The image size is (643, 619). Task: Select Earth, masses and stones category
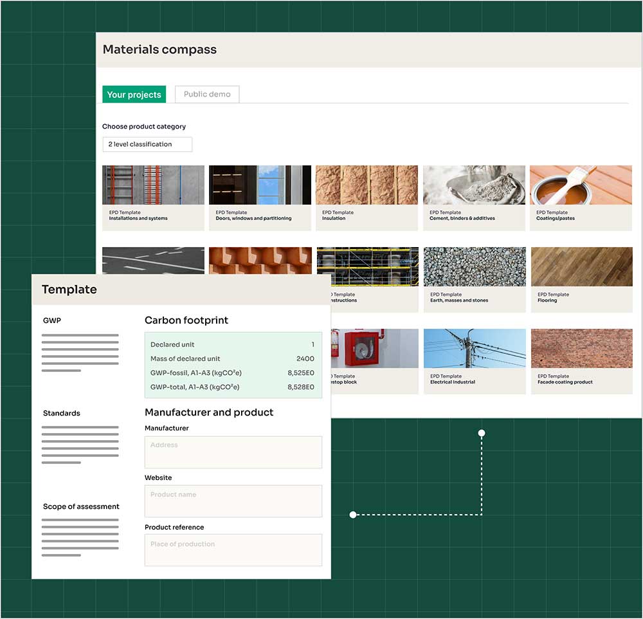[x=474, y=279]
